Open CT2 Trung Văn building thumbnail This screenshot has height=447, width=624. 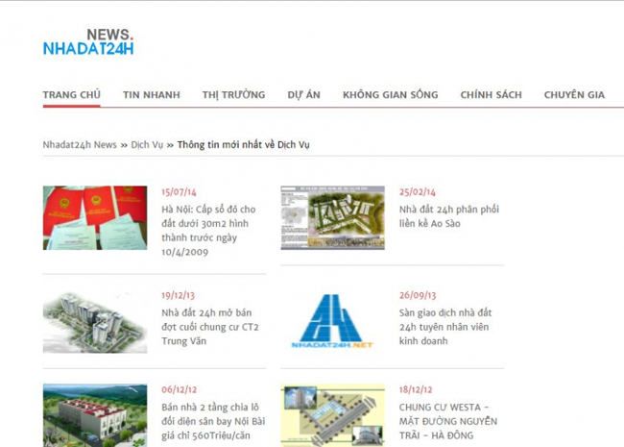point(95,322)
